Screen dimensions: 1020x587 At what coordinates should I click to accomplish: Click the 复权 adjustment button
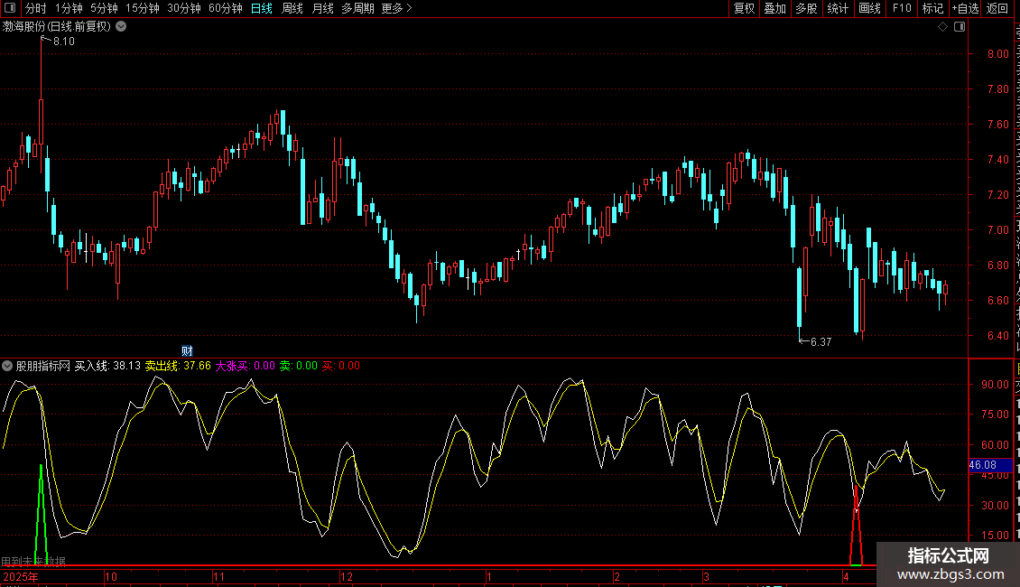pos(744,8)
